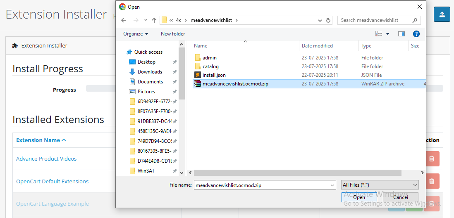Open Documents in navigation pane
The width and height of the screenshot is (454, 218).
150,81
